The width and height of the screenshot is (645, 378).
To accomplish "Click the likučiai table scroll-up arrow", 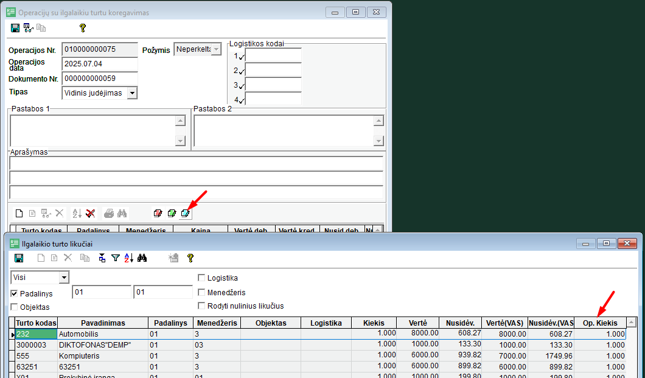I will point(632,323).
